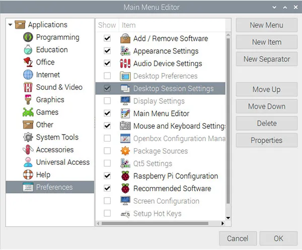The width and height of the screenshot is (302, 250).
Task: Select the Audio Device Settings sliders icon
Action: coord(125,64)
